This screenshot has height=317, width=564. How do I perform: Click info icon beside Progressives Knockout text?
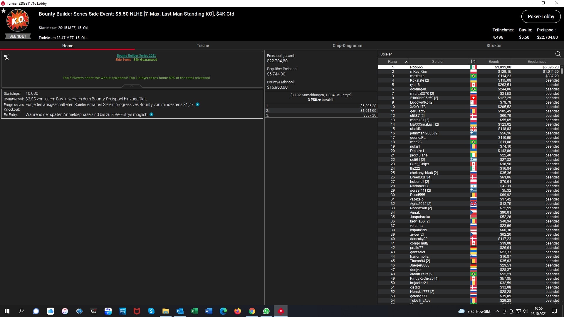coord(198,104)
